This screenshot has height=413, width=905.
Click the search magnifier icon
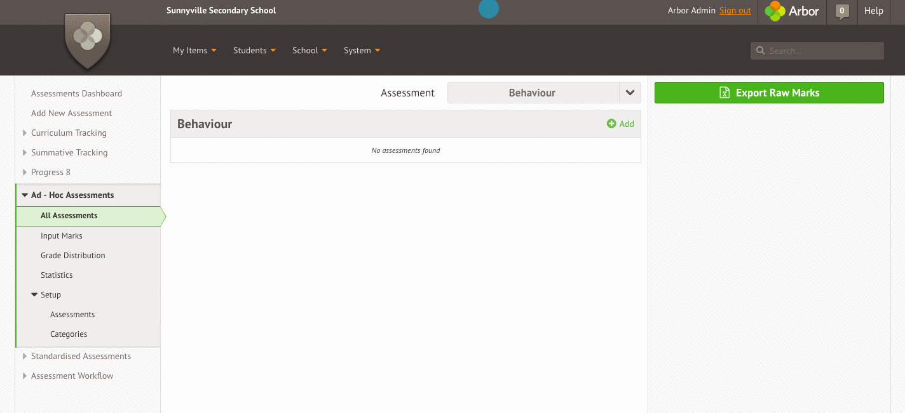point(760,51)
